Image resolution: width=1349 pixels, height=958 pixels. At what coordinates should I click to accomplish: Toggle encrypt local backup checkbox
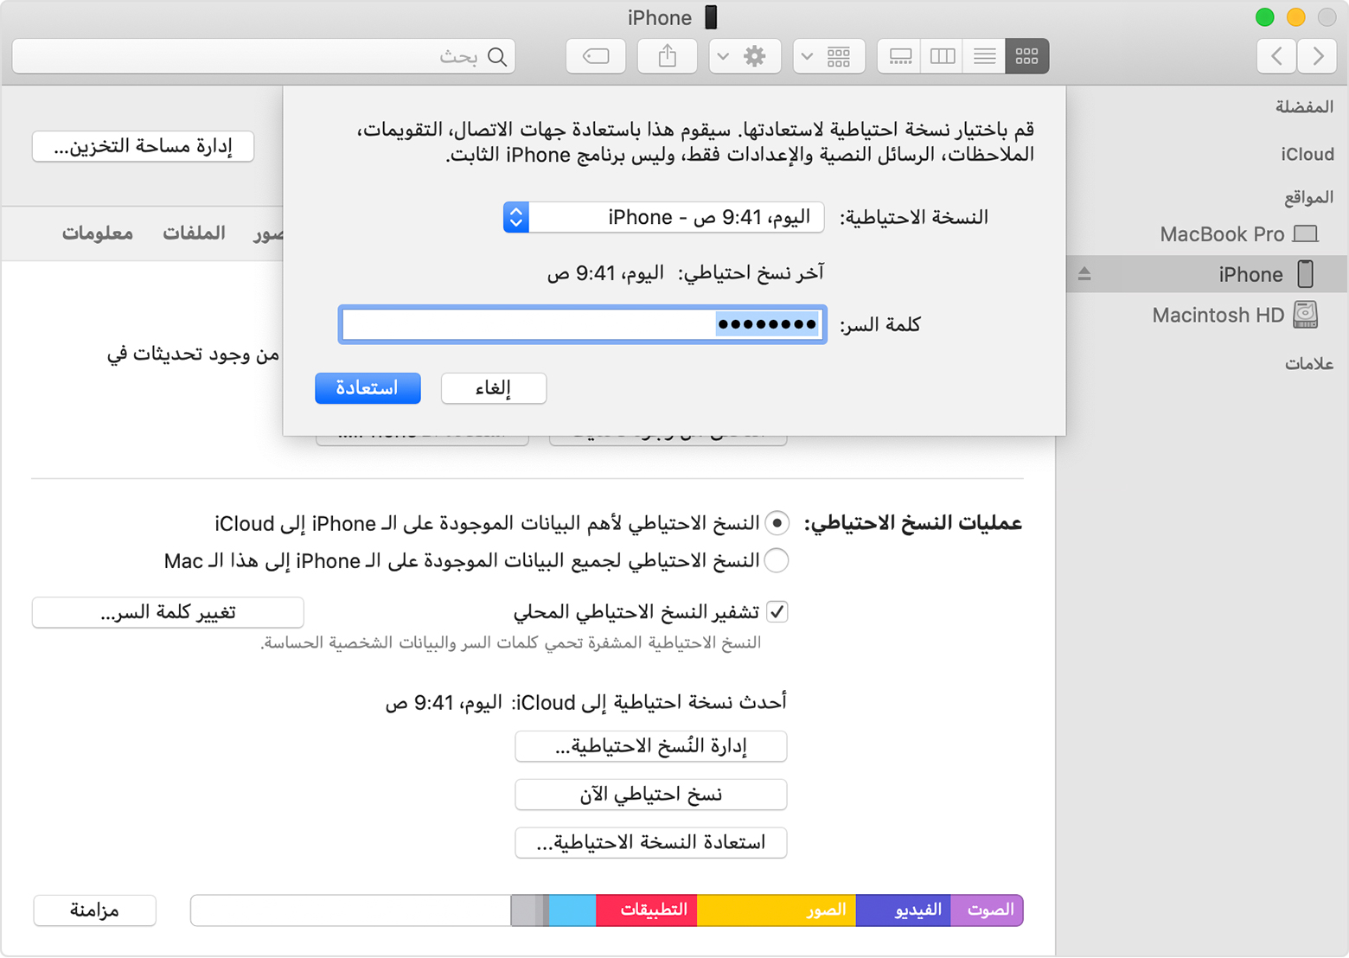[x=777, y=611]
